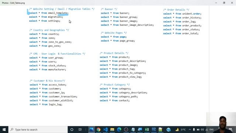Open the blue help question-mark app

[169, 130]
